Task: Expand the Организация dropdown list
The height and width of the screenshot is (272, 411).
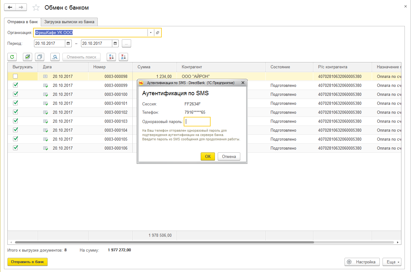Action: 151,33
